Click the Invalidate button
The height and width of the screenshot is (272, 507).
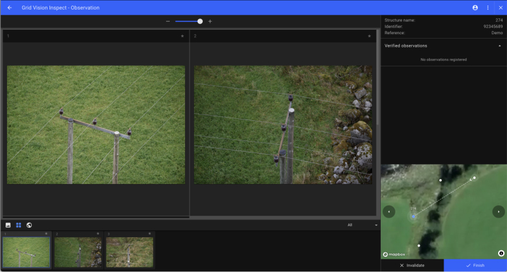(413, 265)
